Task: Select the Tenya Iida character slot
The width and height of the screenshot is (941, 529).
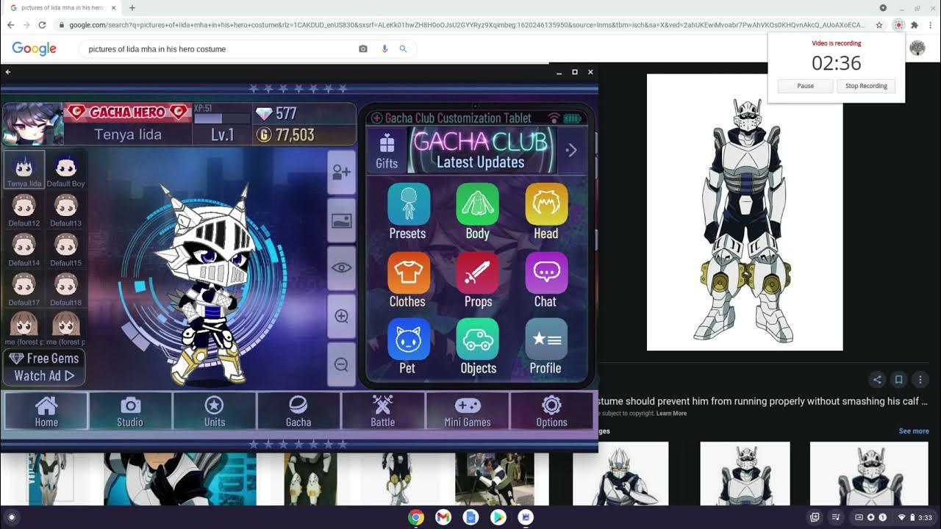Action: tap(24, 170)
